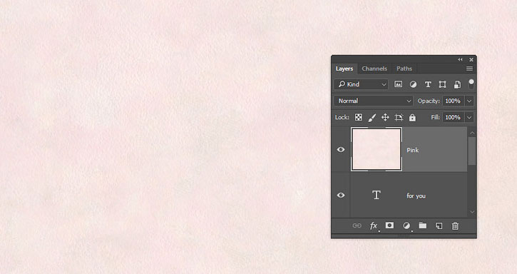Filter layers by adjustment layer type
Screen dimensions: 517x274
(413, 84)
